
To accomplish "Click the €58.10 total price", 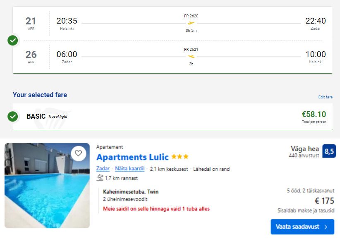I will (314, 114).
